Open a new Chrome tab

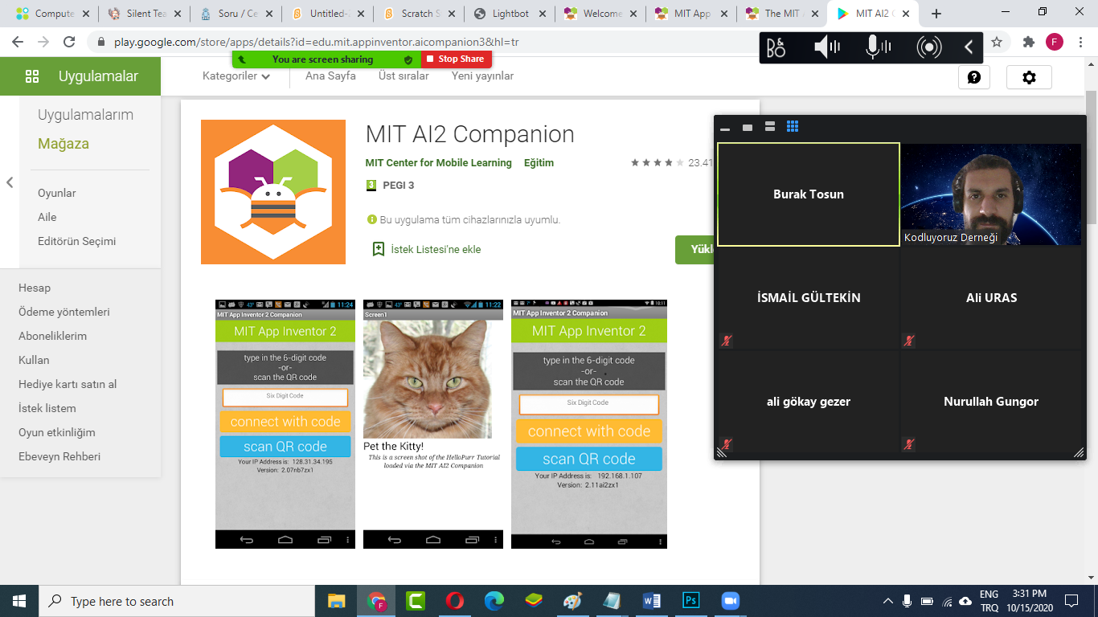936,14
